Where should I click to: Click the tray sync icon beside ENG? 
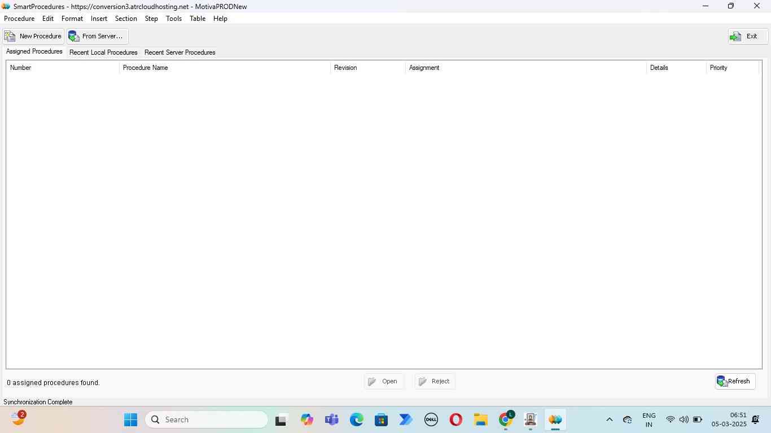[x=627, y=420]
